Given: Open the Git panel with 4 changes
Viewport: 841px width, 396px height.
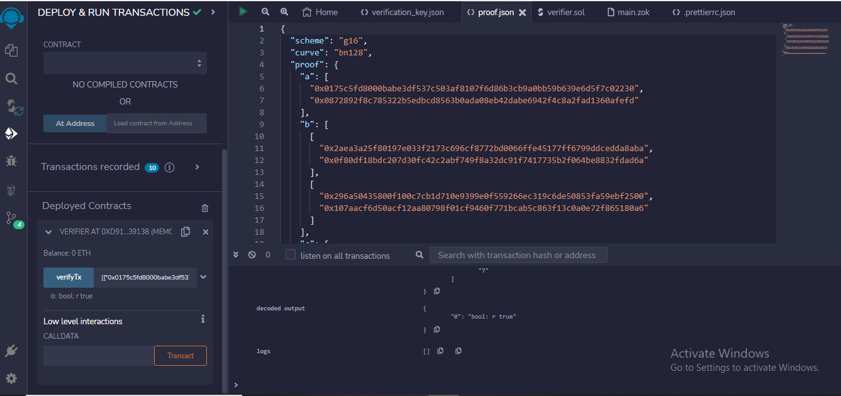Looking at the screenshot, I should [x=13, y=217].
